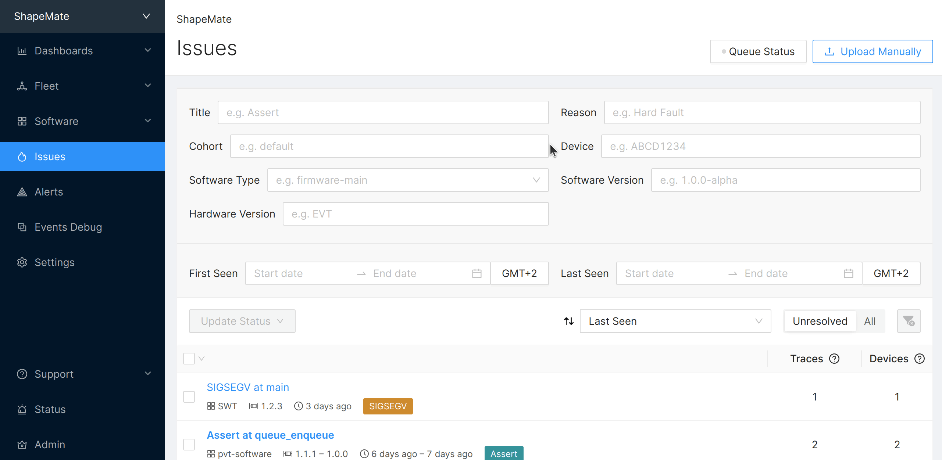Screen dimensions: 942x460
Task: Open the SIGSEGV at main issue link
Action: (x=247, y=387)
